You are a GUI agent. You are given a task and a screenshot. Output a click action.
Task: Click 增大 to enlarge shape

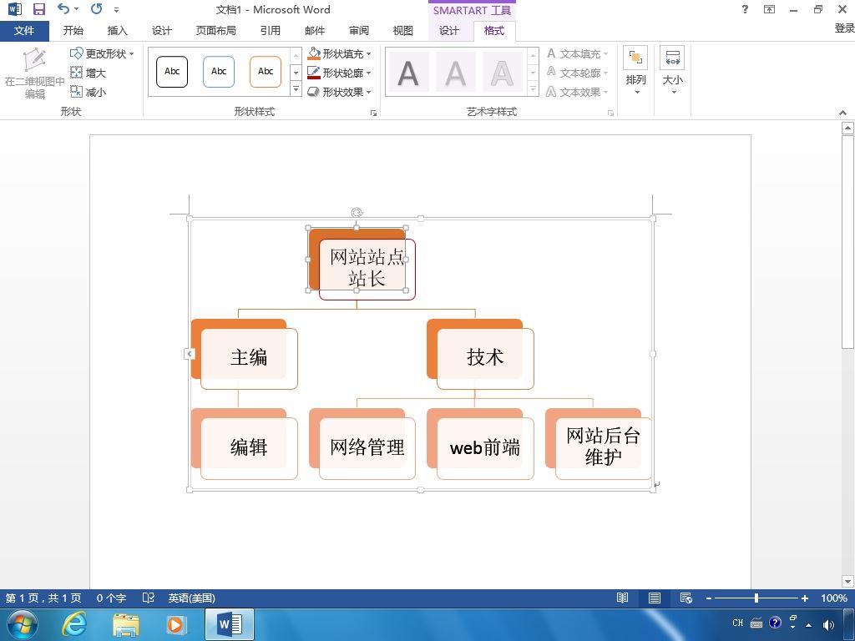89,73
